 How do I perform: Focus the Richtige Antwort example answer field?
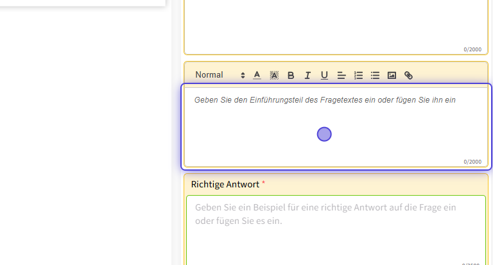336,231
